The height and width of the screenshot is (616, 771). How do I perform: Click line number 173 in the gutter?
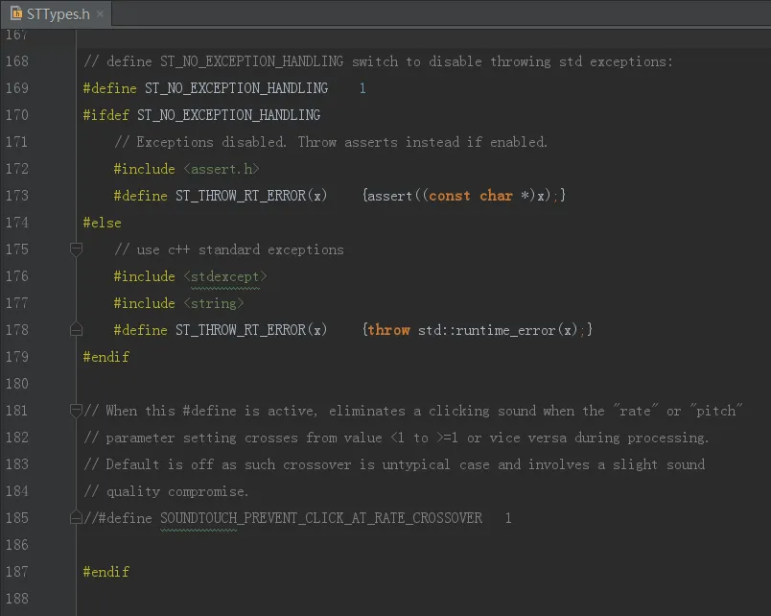coord(16,196)
